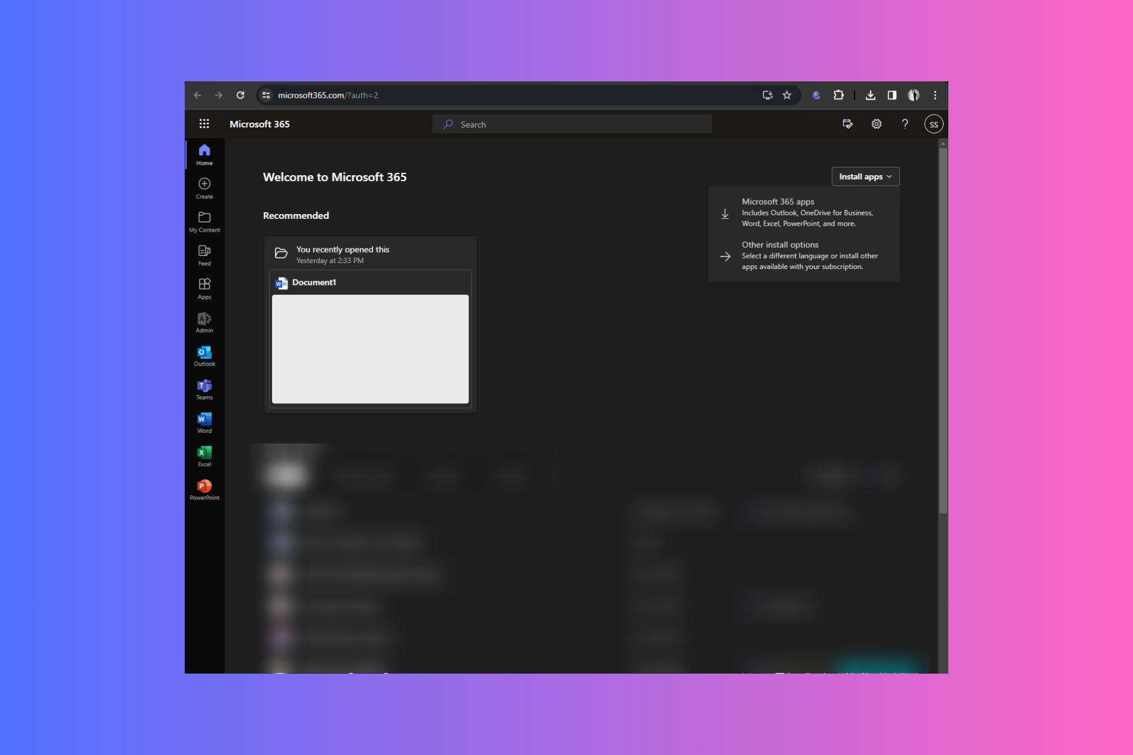
Task: Expand Microsoft 365 apps option
Action: 805,212
